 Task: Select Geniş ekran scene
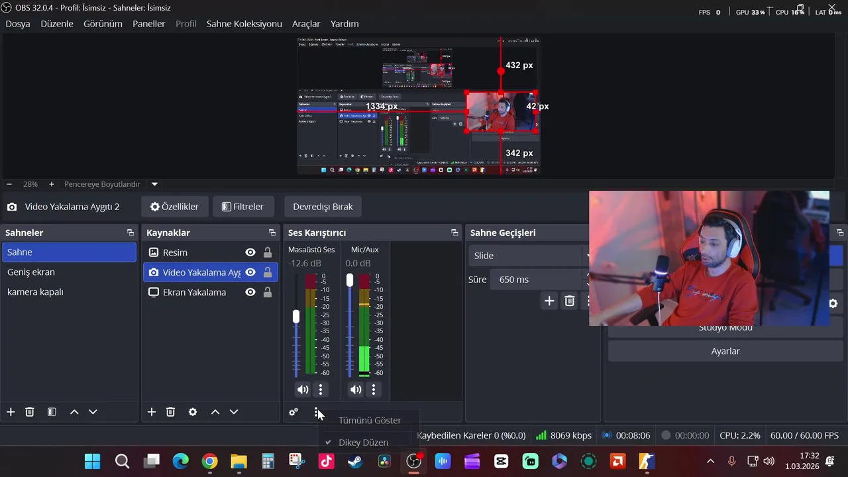(x=69, y=272)
